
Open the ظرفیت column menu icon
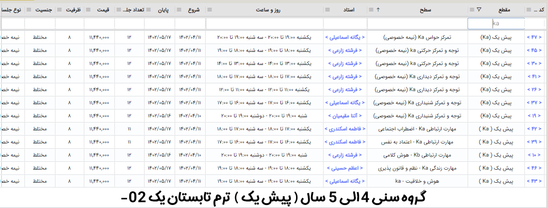click(x=59, y=10)
